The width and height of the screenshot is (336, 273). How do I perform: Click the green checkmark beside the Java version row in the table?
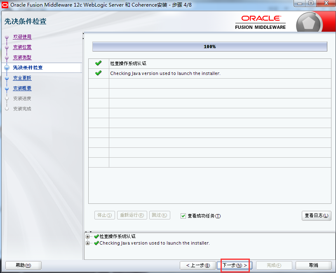(99, 73)
